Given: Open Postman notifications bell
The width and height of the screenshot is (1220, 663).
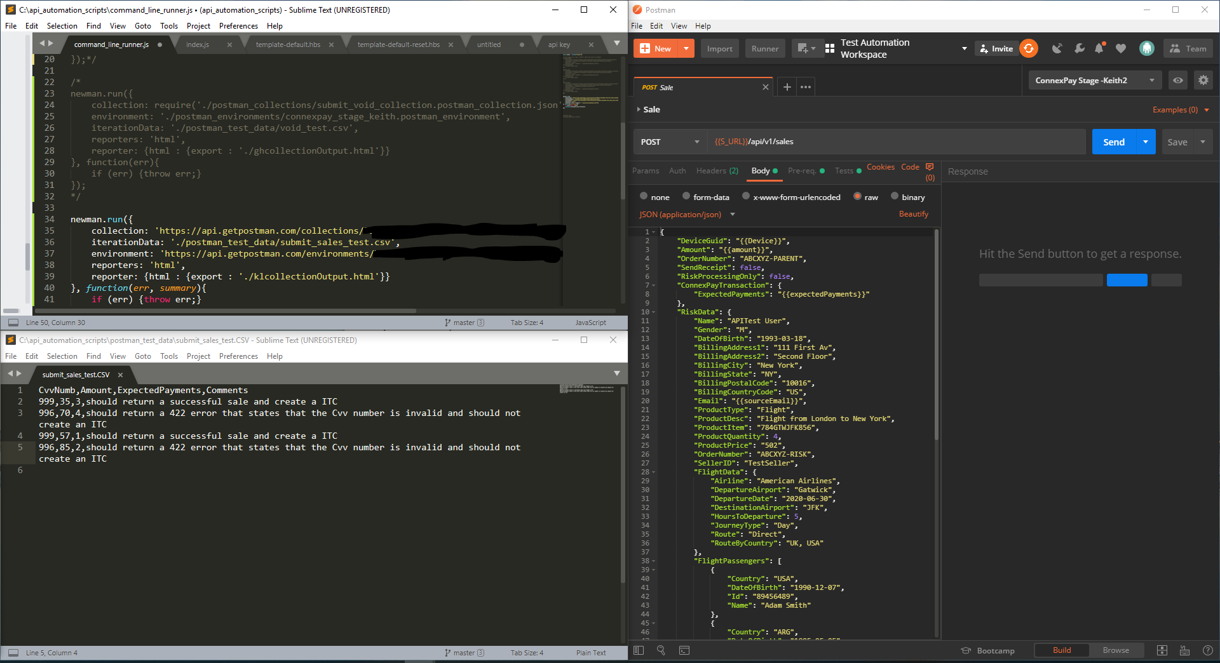Looking at the screenshot, I should (1100, 48).
